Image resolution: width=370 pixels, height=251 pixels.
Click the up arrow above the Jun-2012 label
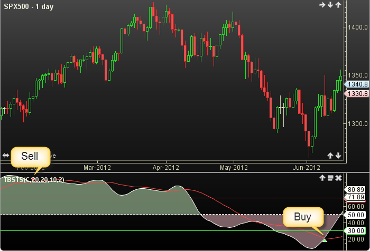[x=330, y=156]
